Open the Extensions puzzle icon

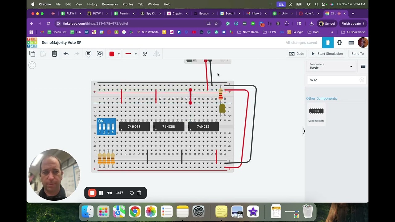286,23
